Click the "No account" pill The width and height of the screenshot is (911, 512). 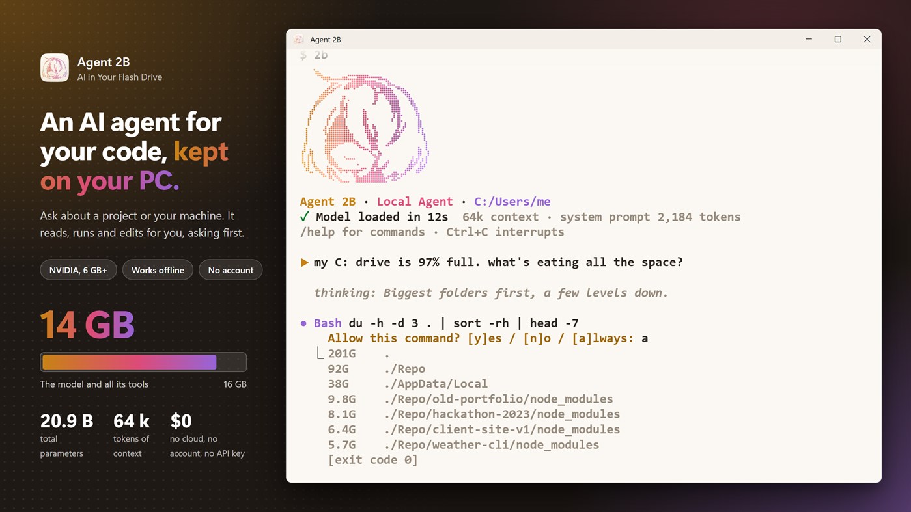[231, 270]
